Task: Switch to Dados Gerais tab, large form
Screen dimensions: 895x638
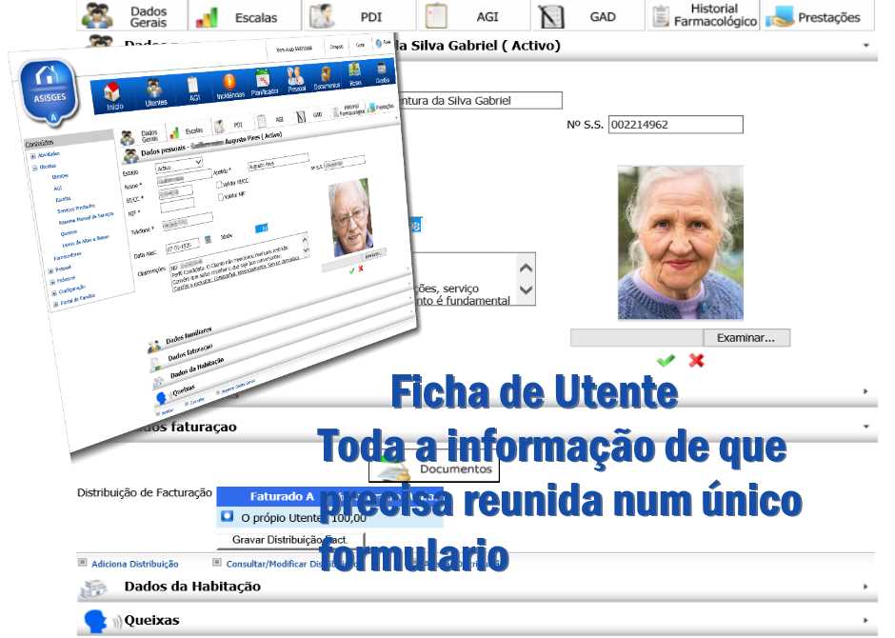Action: click(x=131, y=16)
